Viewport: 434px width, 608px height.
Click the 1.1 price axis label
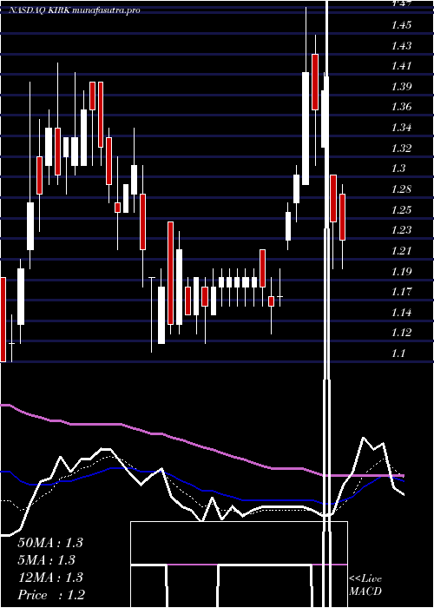(x=398, y=353)
